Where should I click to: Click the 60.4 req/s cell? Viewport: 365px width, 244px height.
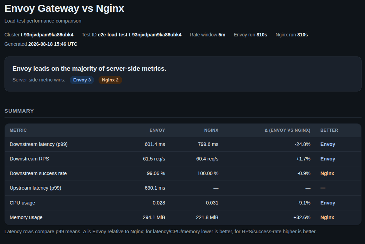[x=207, y=159]
